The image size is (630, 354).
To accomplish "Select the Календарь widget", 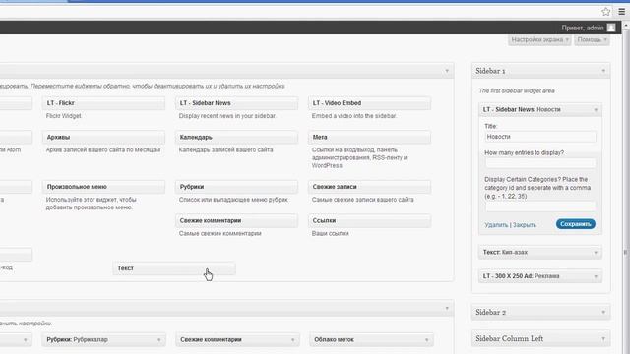I will click(x=236, y=138).
